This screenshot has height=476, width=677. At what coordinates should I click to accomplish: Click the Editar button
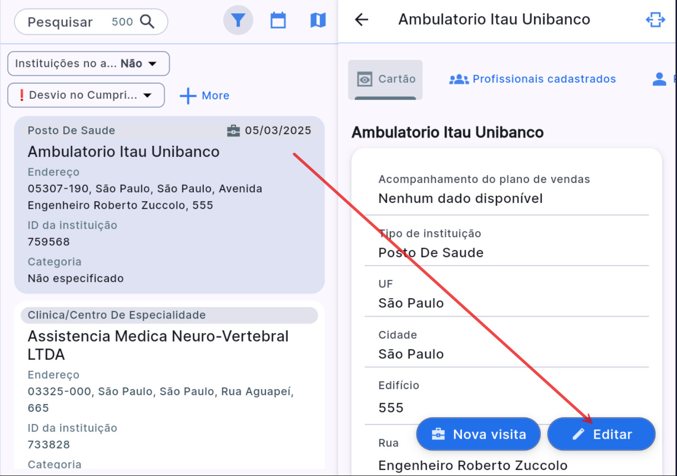pos(601,434)
